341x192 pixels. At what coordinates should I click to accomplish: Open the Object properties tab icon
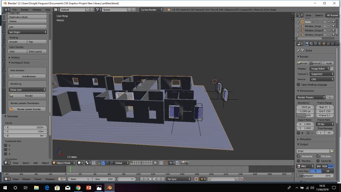pyautogui.click(x=324, y=44)
